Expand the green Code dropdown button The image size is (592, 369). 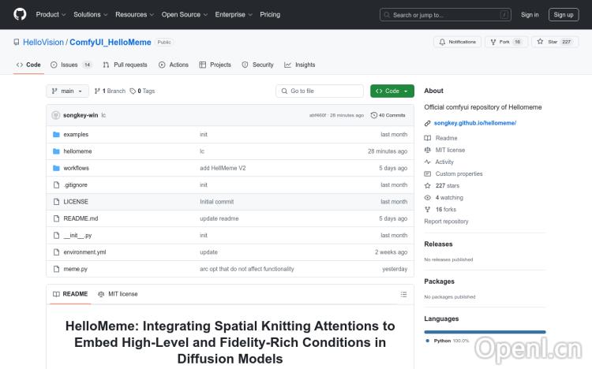point(392,91)
